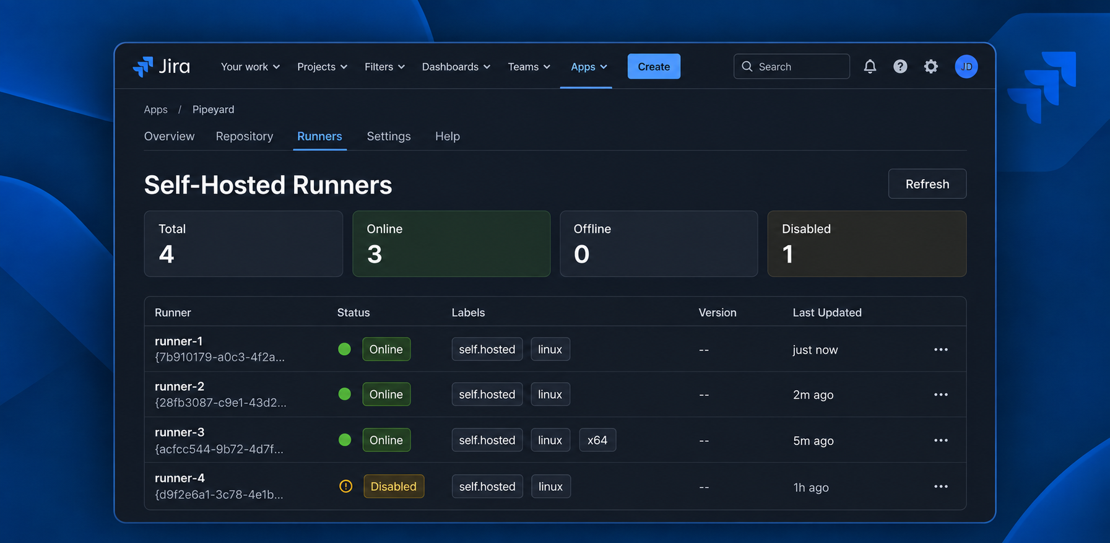Expand the Apps dropdown
This screenshot has width=1110, height=543.
coord(589,67)
